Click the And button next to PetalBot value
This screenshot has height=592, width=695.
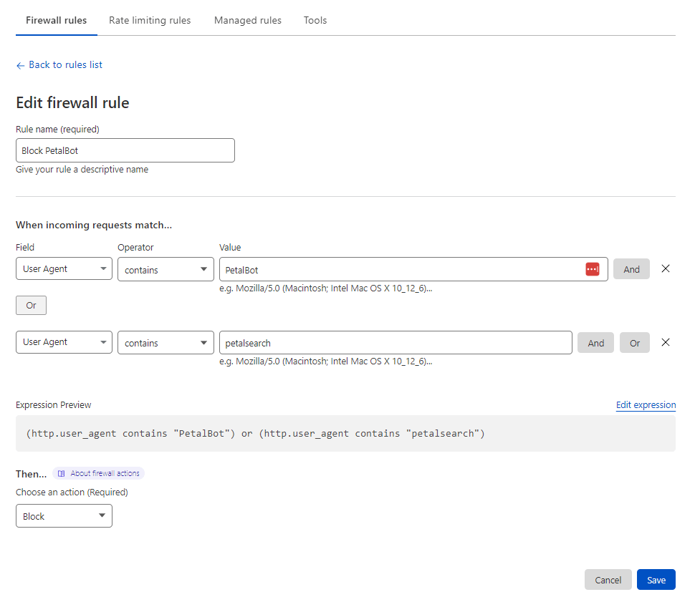point(631,269)
